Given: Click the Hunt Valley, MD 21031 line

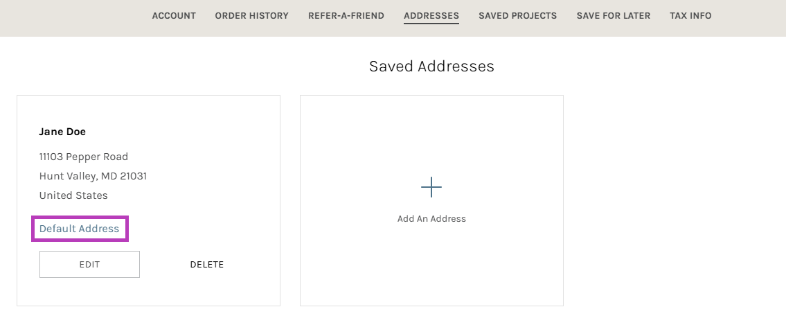Looking at the screenshot, I should 93,176.
